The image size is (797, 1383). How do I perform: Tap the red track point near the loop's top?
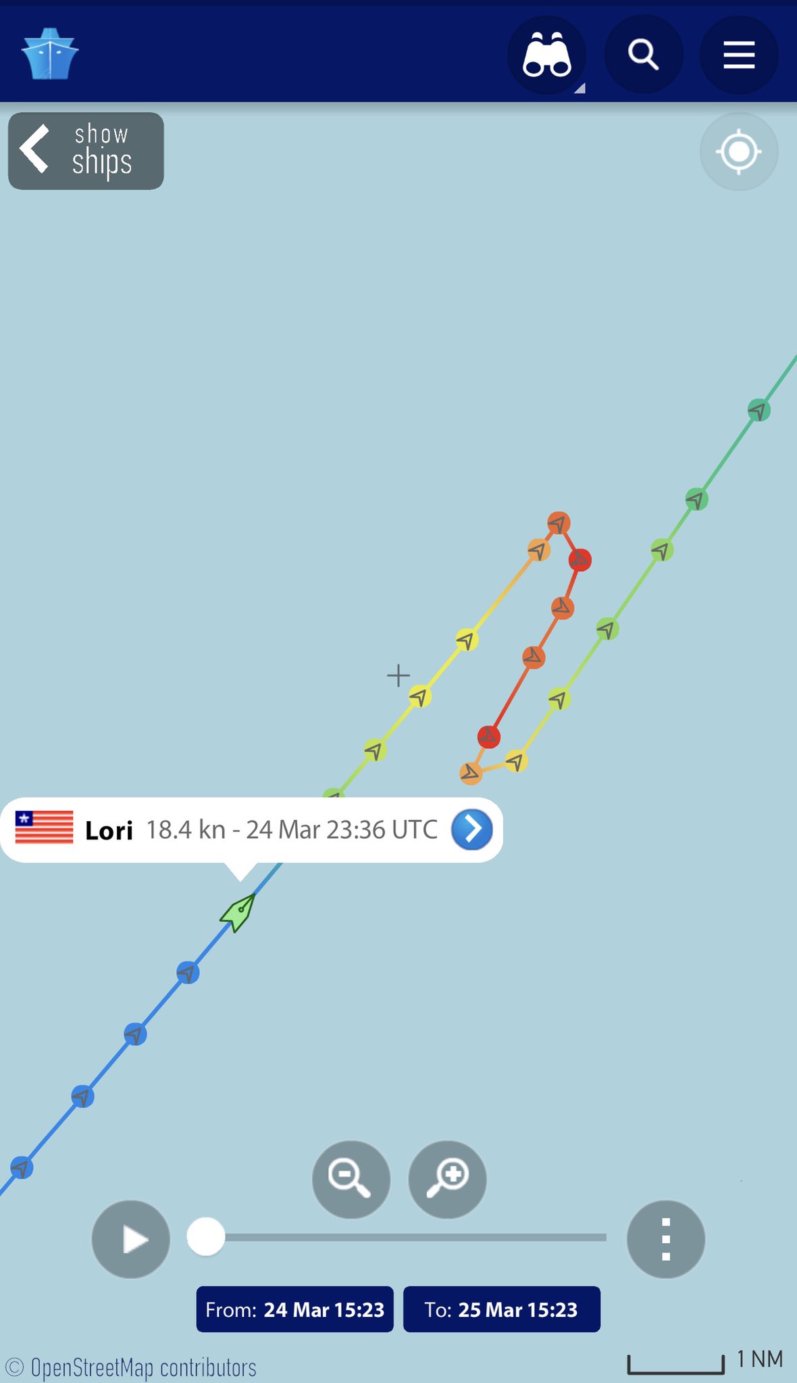coord(580,560)
